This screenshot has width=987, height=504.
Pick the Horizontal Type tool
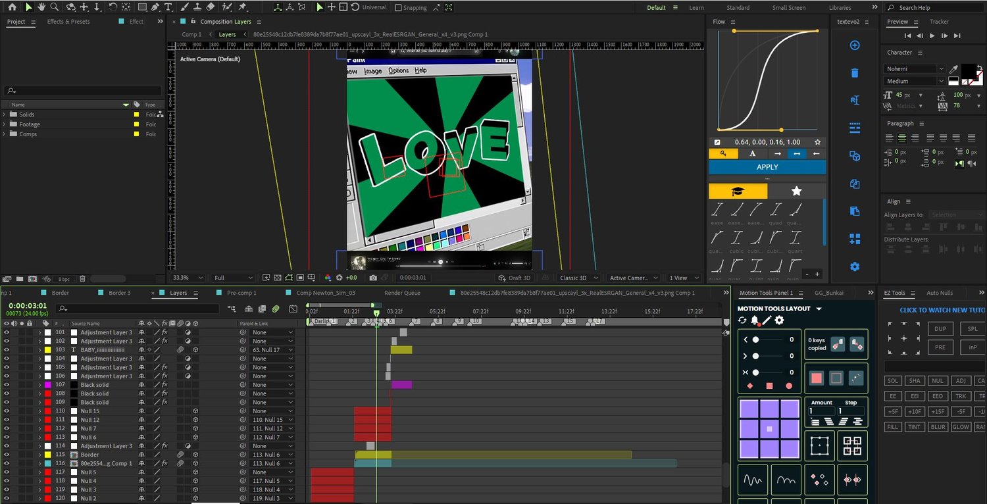point(168,7)
